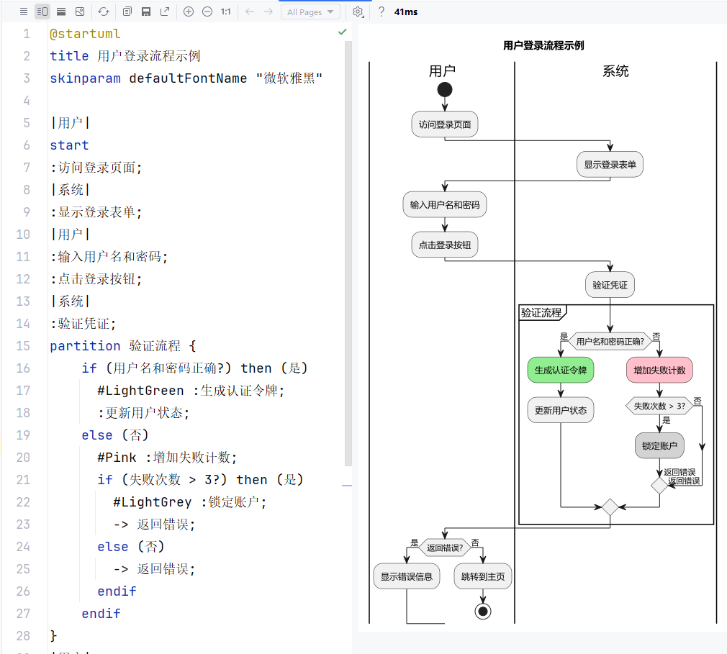
Task: Open the All Pages dropdown
Action: (x=310, y=12)
